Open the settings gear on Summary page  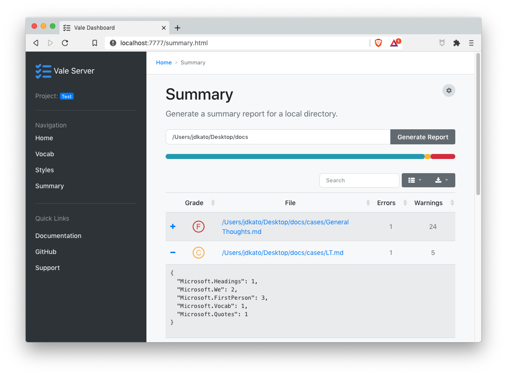click(x=449, y=90)
